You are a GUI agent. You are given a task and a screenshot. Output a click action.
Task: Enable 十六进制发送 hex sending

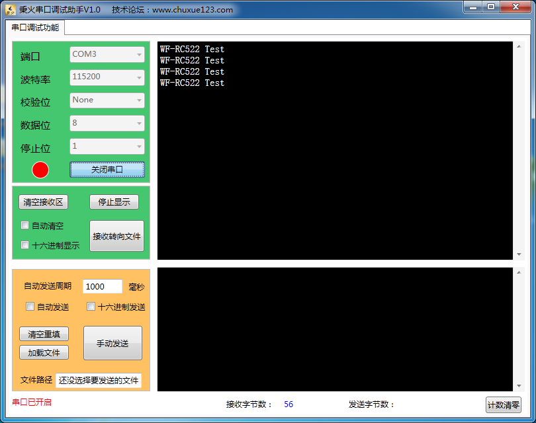pyautogui.click(x=90, y=306)
